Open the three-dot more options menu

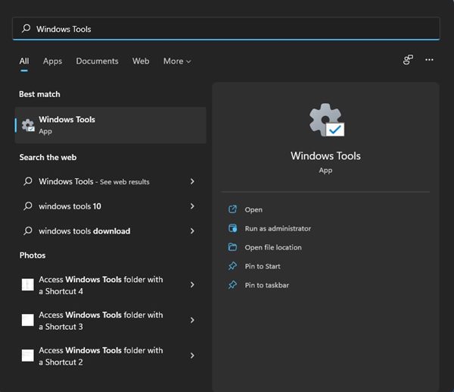tap(429, 60)
